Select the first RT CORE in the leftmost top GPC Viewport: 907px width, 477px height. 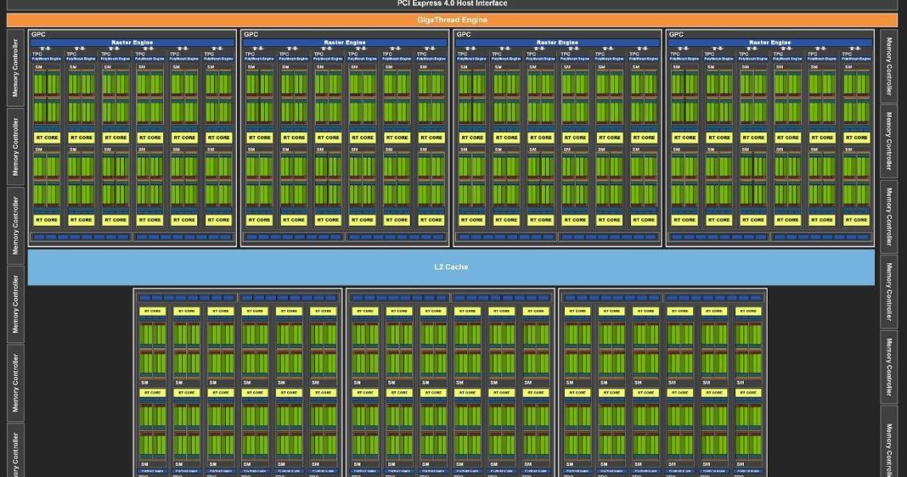coord(47,138)
